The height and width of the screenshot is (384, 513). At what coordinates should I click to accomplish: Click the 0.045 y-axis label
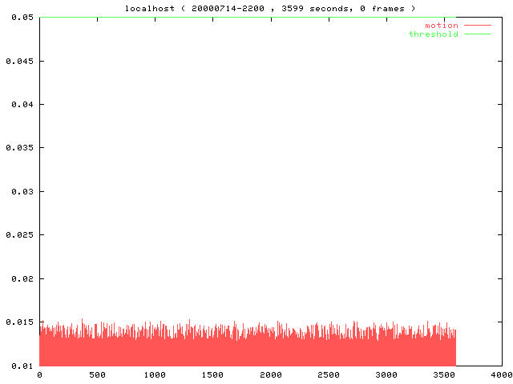click(x=19, y=61)
